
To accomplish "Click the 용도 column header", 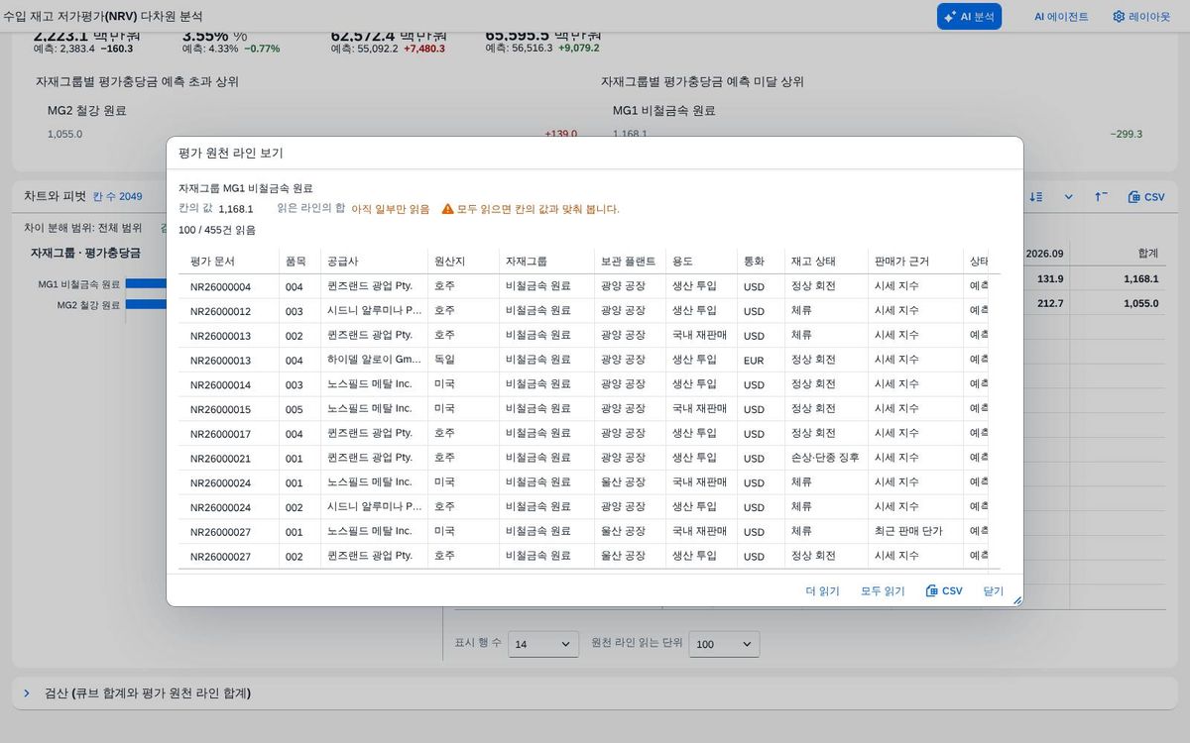I will [x=701, y=262].
